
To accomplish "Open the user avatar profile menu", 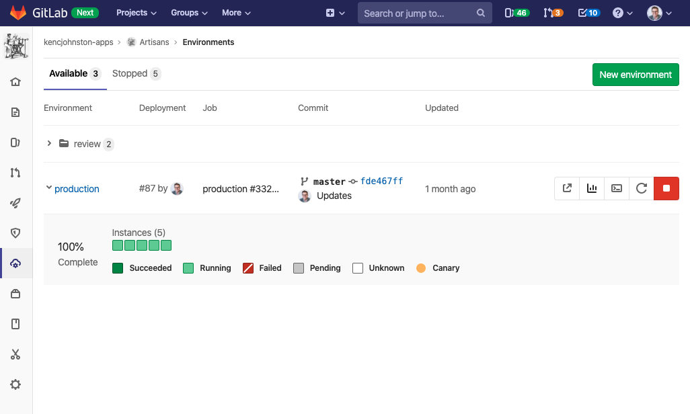I will click(x=659, y=13).
